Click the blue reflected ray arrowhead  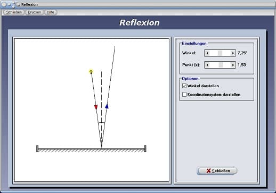pos(107,106)
